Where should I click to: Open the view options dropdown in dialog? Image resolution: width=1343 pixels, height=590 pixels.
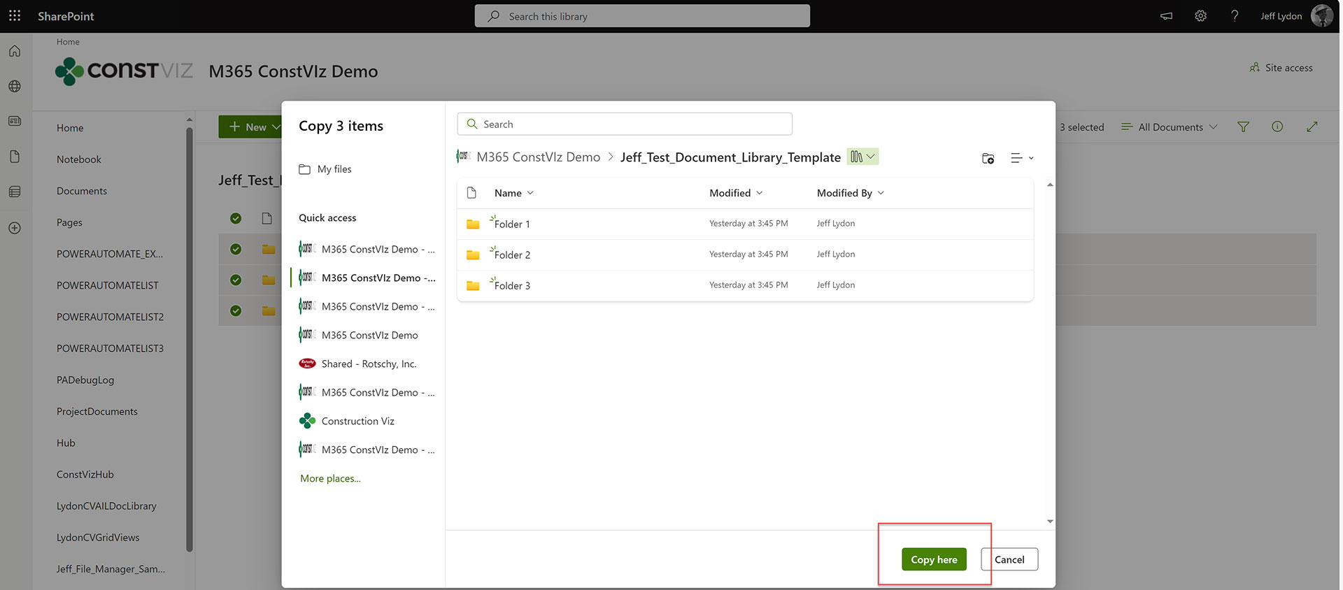pos(1022,159)
